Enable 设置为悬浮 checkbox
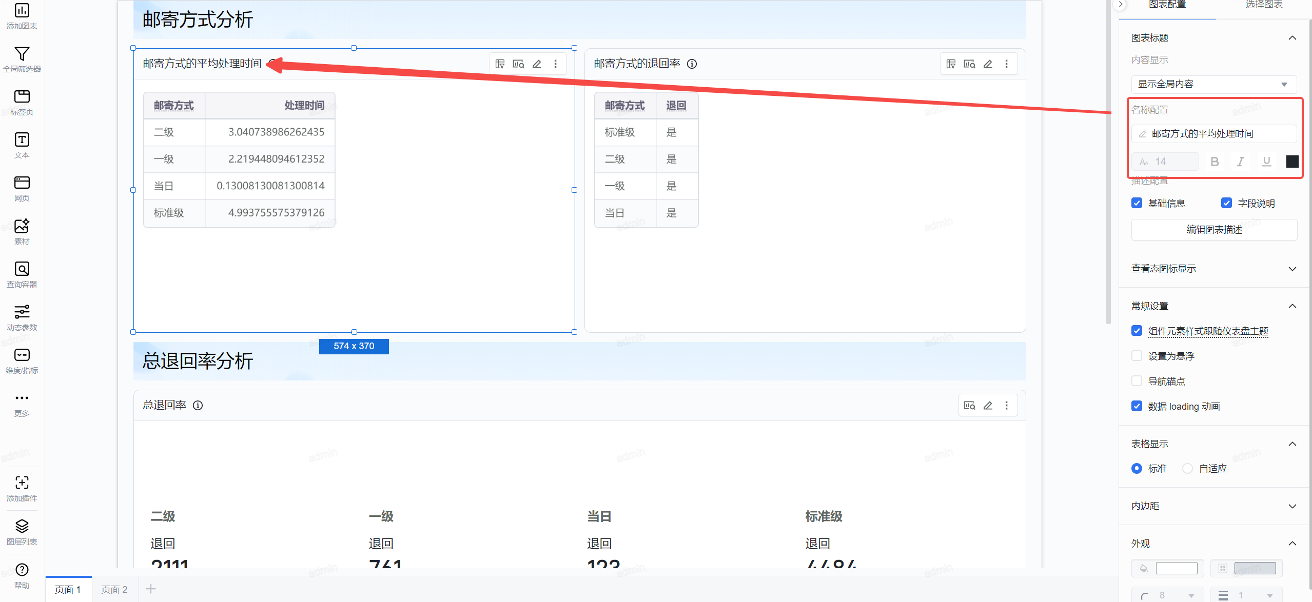 click(1137, 356)
